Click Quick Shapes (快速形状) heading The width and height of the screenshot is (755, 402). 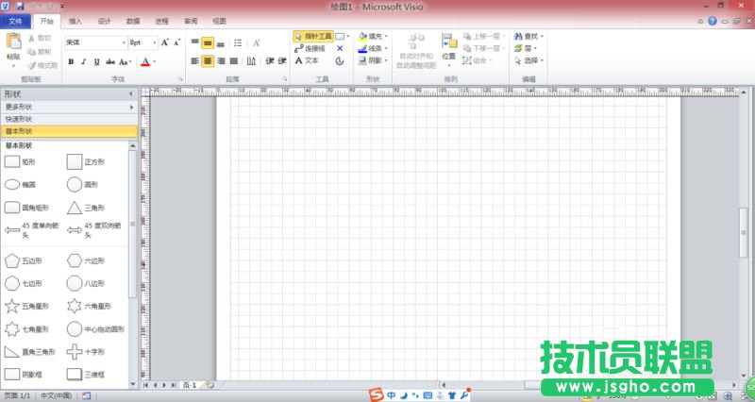tap(69, 119)
